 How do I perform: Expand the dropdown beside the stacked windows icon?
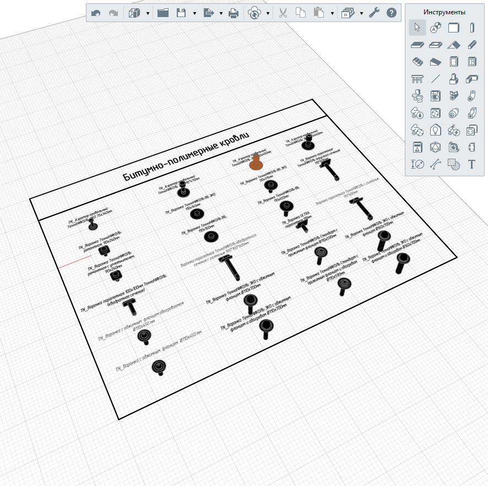pyautogui.click(x=361, y=13)
